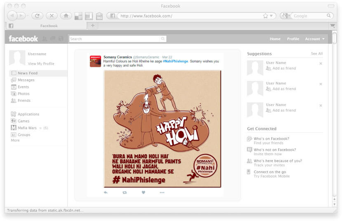Click Try Facebook Mobile link

point(272,176)
